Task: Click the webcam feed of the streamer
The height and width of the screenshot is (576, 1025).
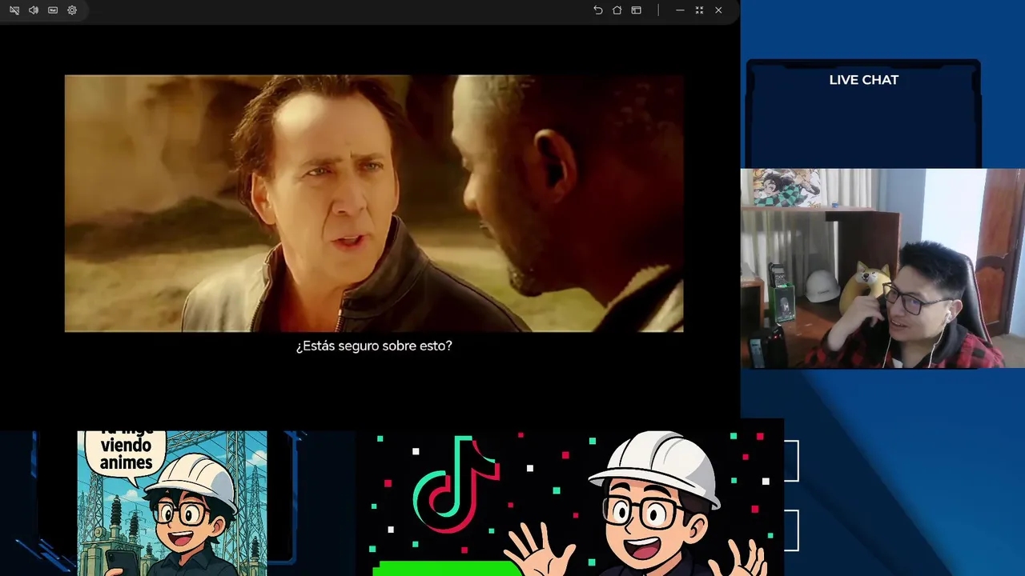Action: click(x=882, y=268)
